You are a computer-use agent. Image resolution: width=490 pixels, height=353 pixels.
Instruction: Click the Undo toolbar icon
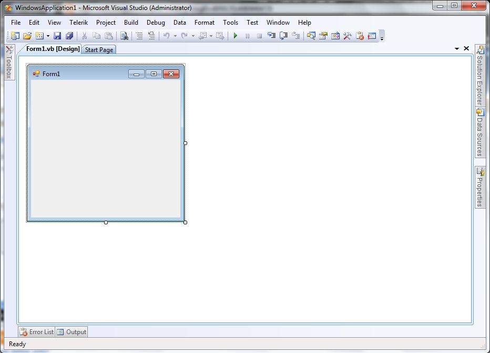tap(167, 36)
